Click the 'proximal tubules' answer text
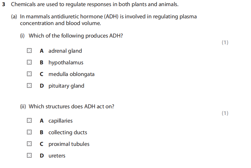The height and width of the screenshot is (168, 251). [69, 144]
